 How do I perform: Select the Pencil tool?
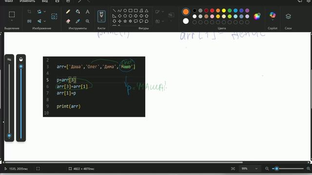click(68, 12)
